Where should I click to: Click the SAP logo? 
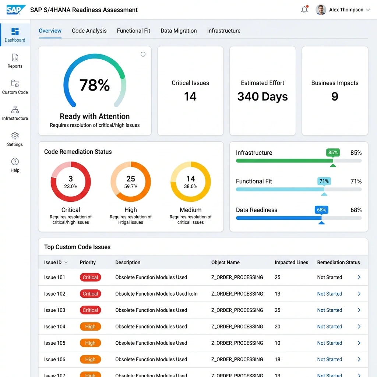16,10
